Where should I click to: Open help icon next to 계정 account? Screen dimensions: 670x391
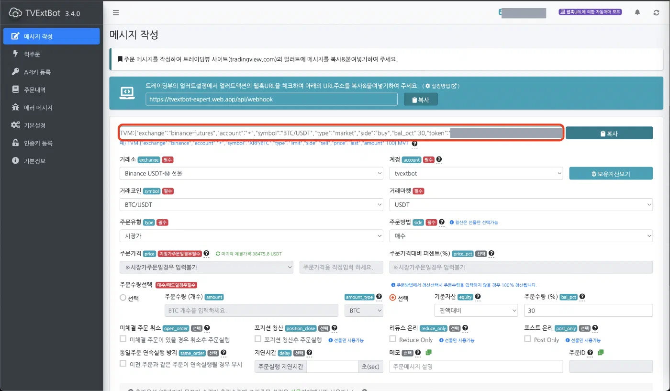[x=439, y=159]
